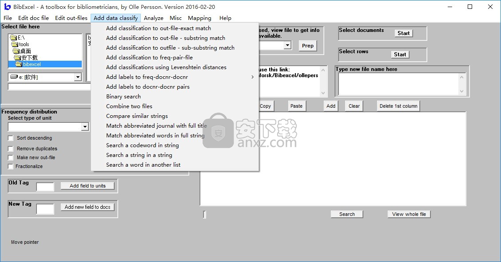Focus the Old Tag input field

45,187
